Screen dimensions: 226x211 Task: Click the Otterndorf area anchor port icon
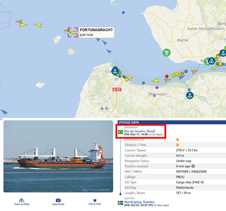pos(190,95)
